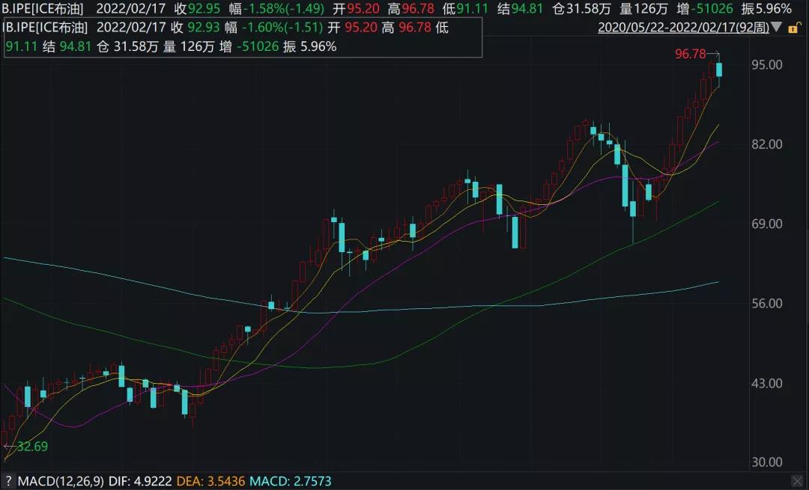Click the IB.IPE[ICE布油] tooltip title
The height and width of the screenshot is (490, 809).
(x=45, y=28)
